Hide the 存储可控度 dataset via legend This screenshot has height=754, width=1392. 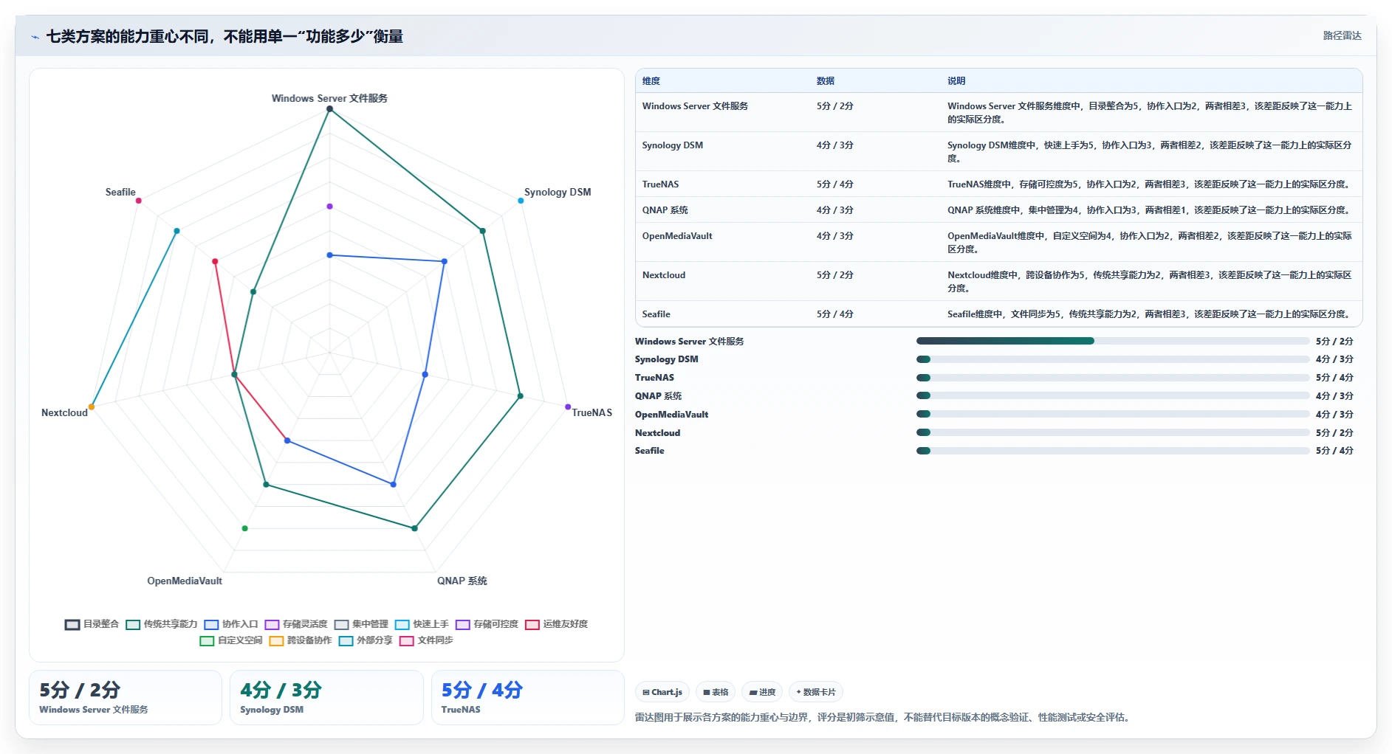487,624
